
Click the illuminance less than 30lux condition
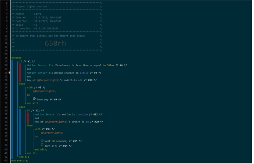(77, 65)
